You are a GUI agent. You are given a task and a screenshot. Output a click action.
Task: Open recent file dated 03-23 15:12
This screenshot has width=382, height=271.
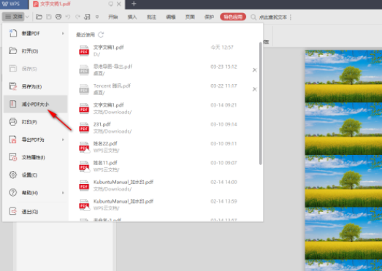pyautogui.click(x=163, y=70)
